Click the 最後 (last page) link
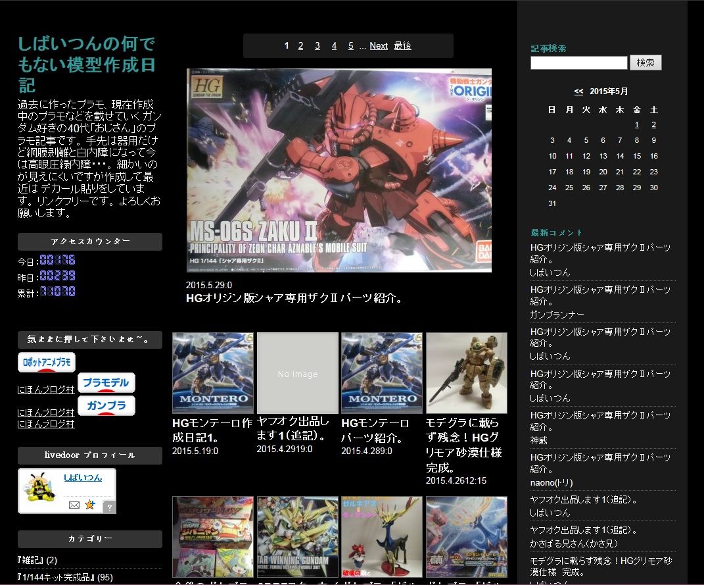 tap(403, 46)
